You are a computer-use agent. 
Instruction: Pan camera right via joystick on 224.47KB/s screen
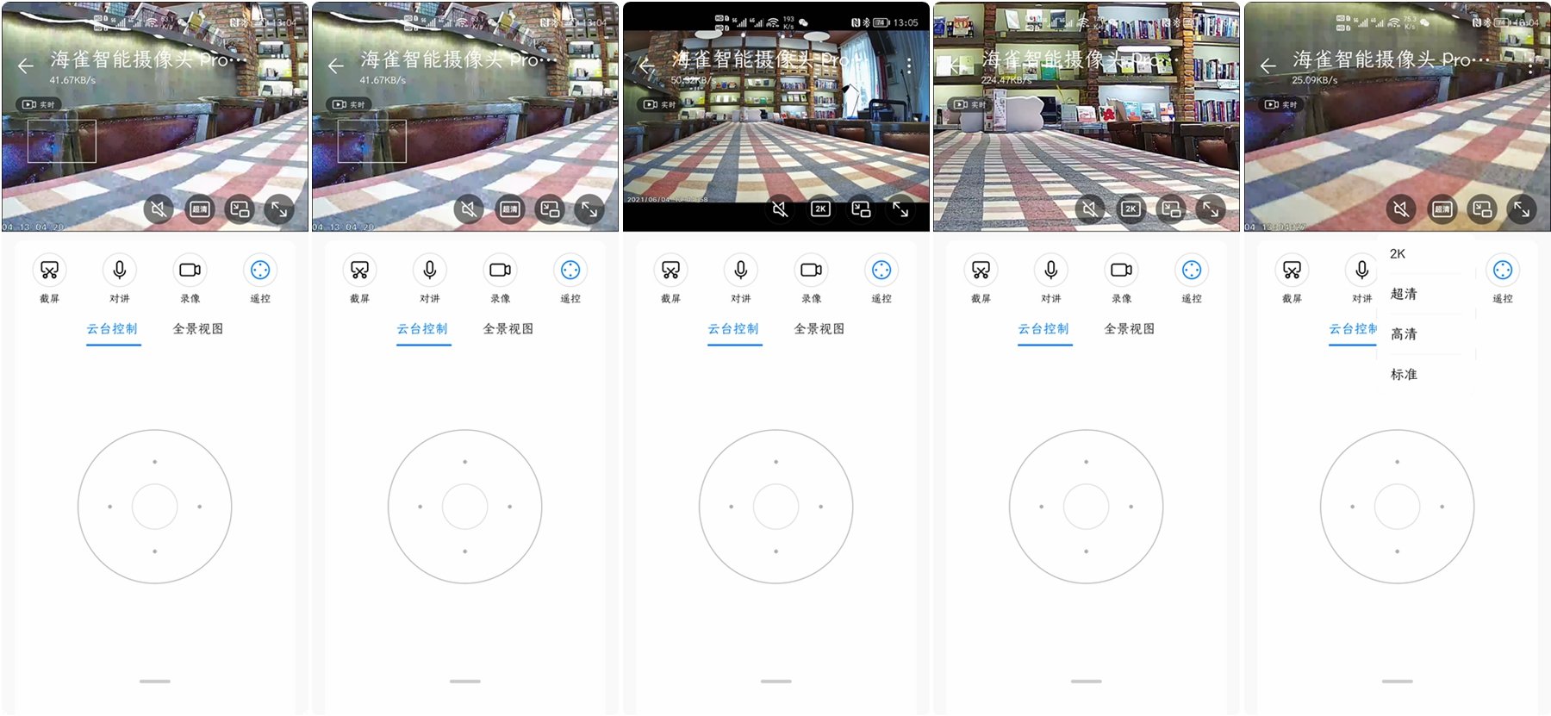click(1131, 507)
